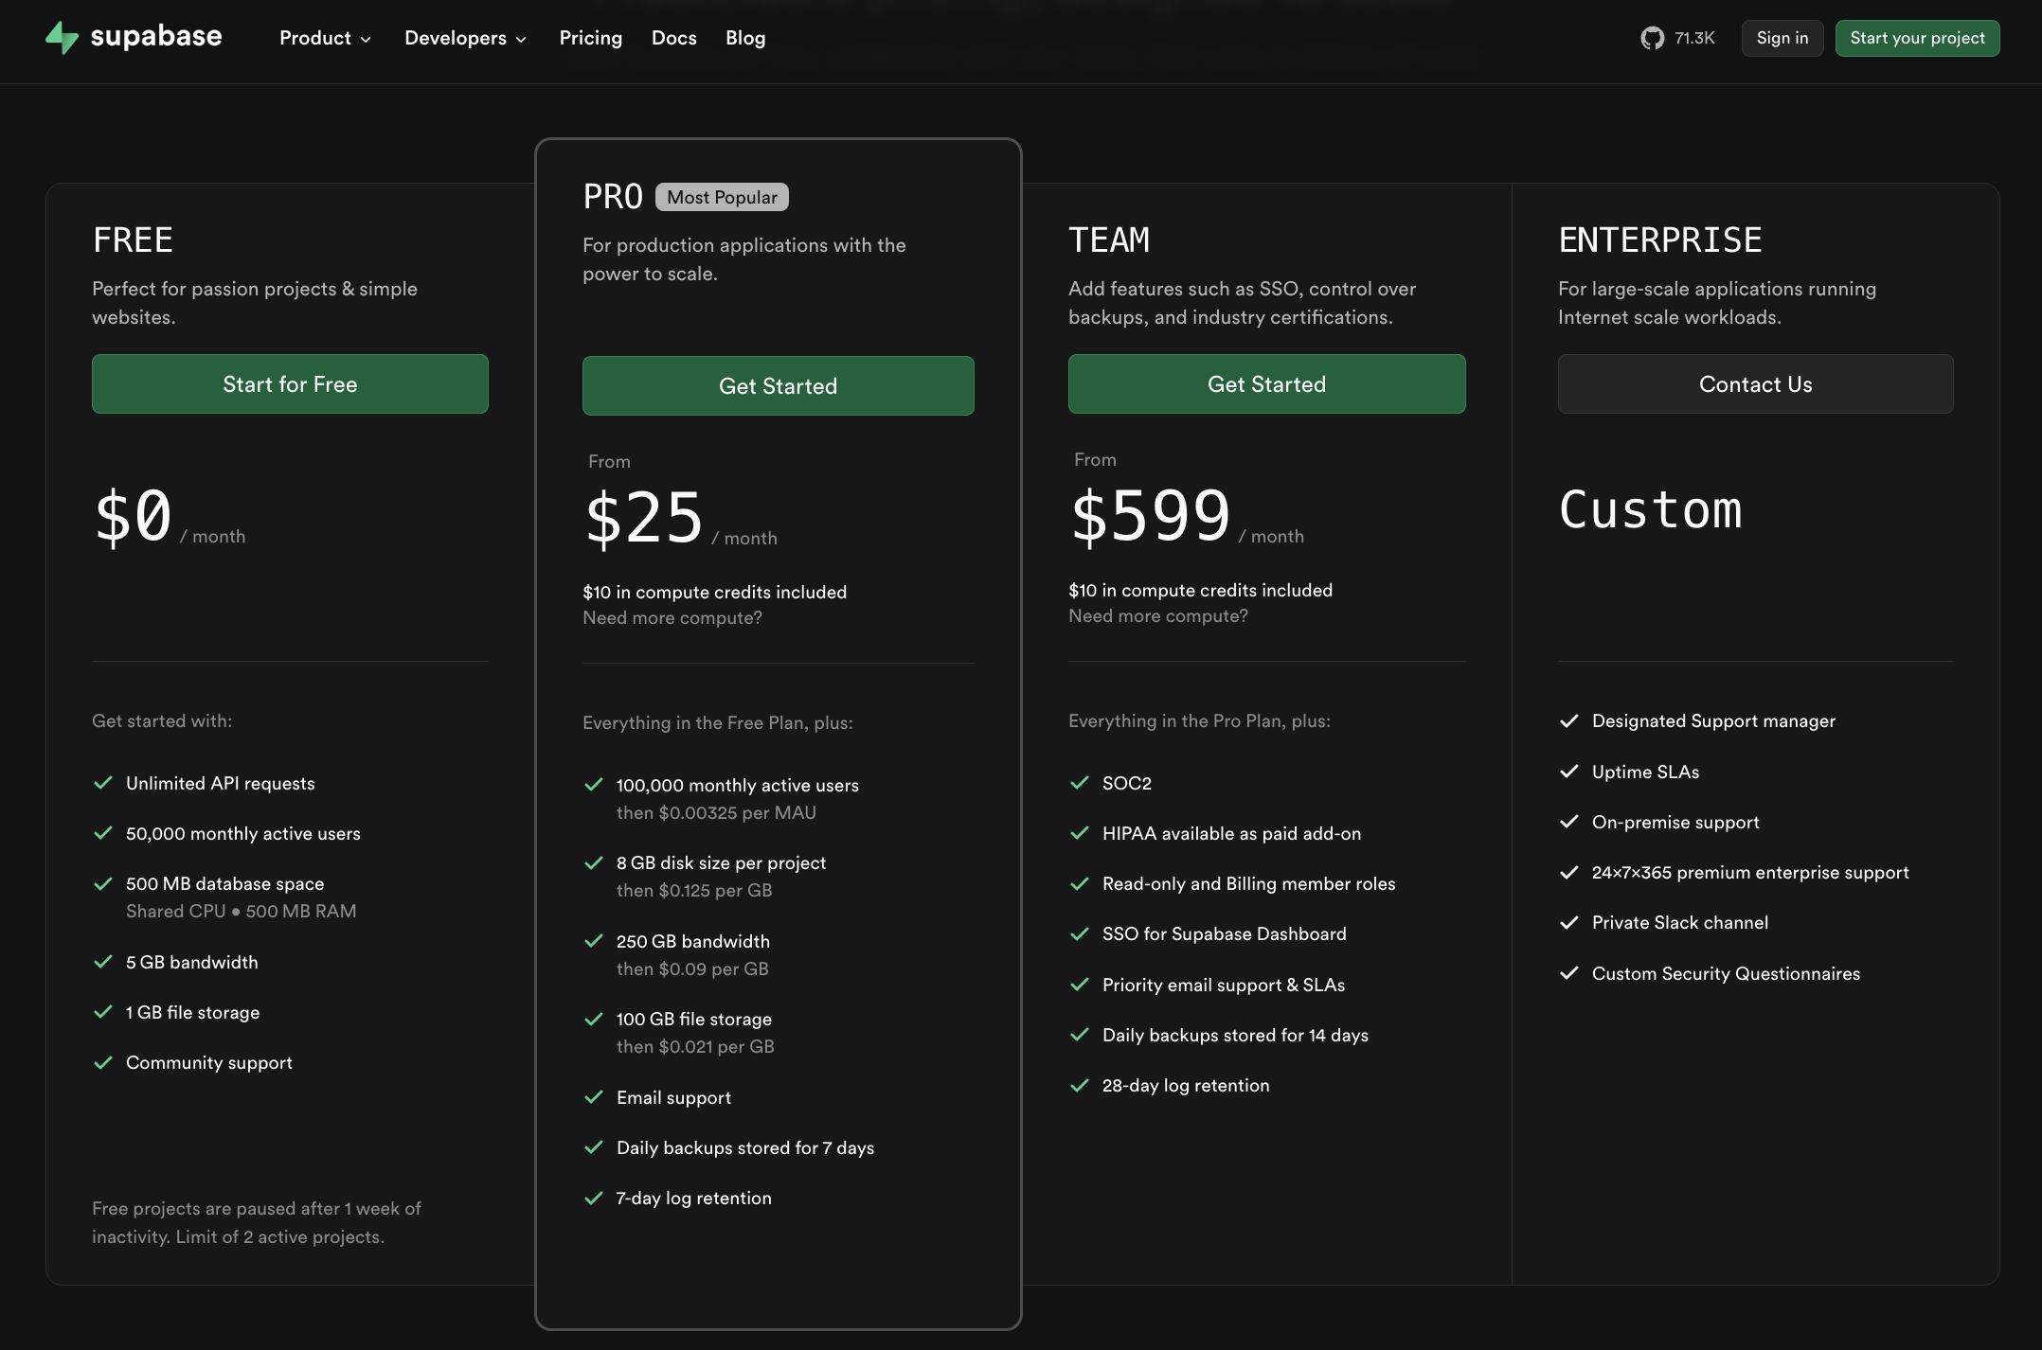Click checkmark beside Priority email support & SLAs
The width and height of the screenshot is (2042, 1350).
point(1080,985)
